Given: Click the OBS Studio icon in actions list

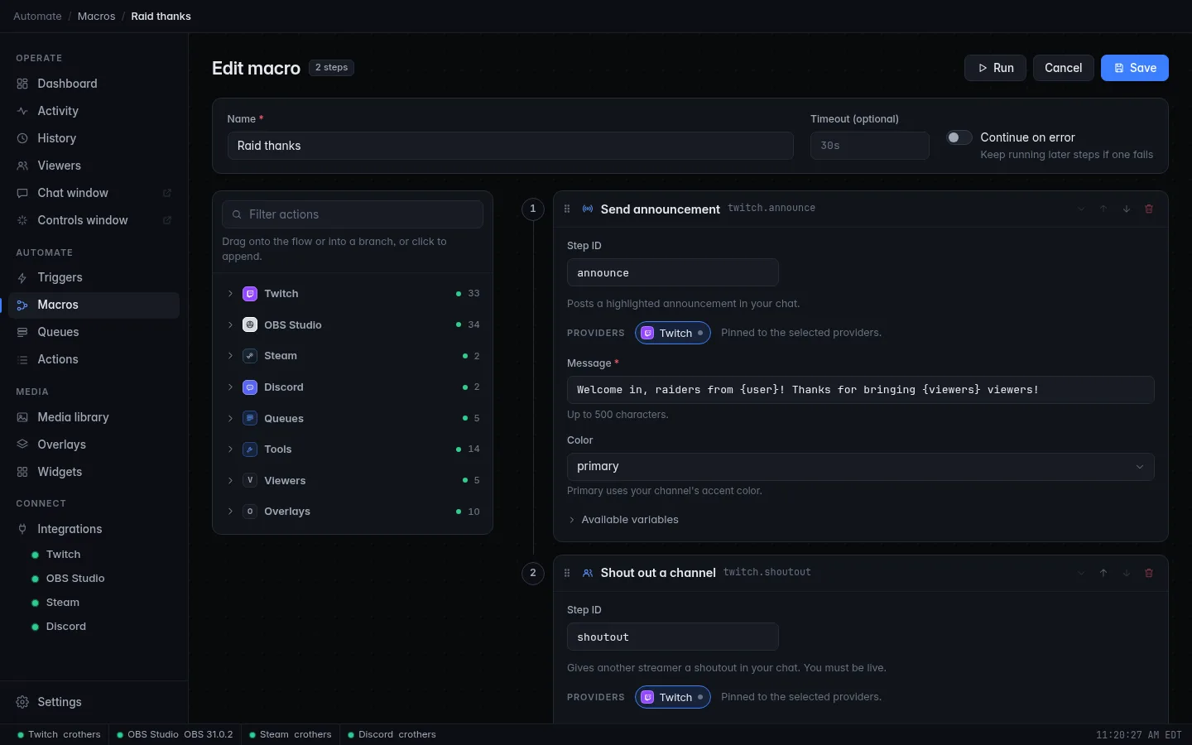Looking at the screenshot, I should [x=250, y=325].
